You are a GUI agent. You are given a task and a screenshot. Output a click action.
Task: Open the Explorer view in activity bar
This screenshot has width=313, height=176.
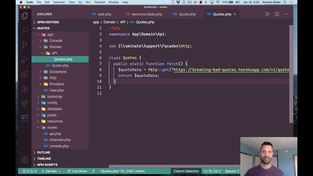click(x=24, y=16)
